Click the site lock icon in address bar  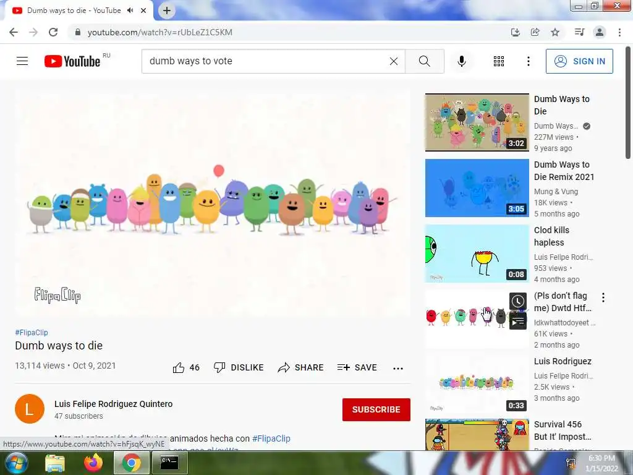pos(77,32)
